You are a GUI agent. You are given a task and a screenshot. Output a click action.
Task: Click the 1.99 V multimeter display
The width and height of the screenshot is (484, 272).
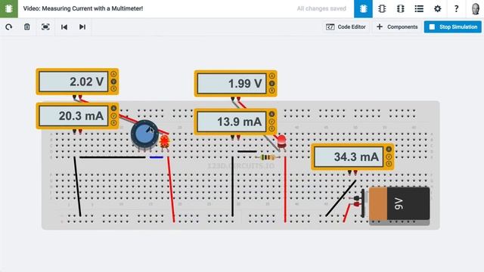click(232, 83)
